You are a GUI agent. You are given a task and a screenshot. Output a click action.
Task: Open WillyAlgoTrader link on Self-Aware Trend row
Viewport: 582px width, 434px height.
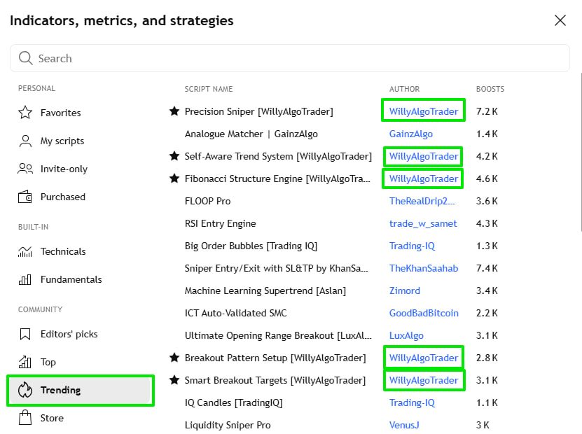point(424,156)
